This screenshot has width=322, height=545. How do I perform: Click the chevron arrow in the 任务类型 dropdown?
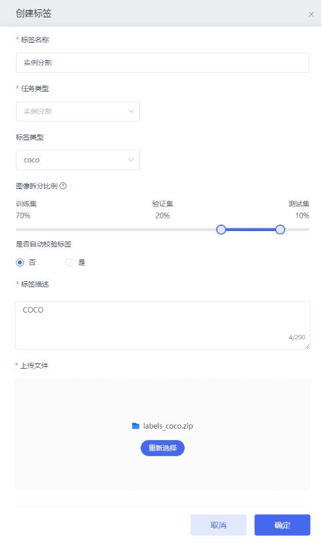131,112
